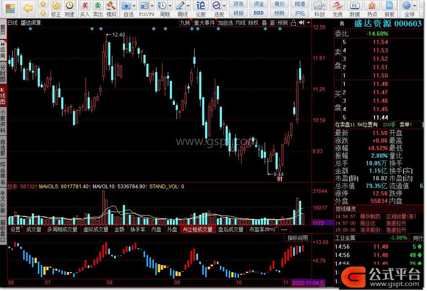This screenshot has height=291, width=427.
Task: Open the 选股 stock screener icon
Action: tap(216, 5)
